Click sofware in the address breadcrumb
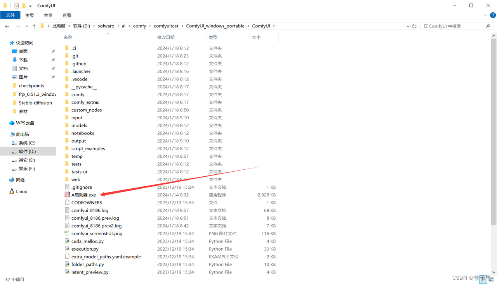This screenshot has height=284, width=497. [x=106, y=26]
